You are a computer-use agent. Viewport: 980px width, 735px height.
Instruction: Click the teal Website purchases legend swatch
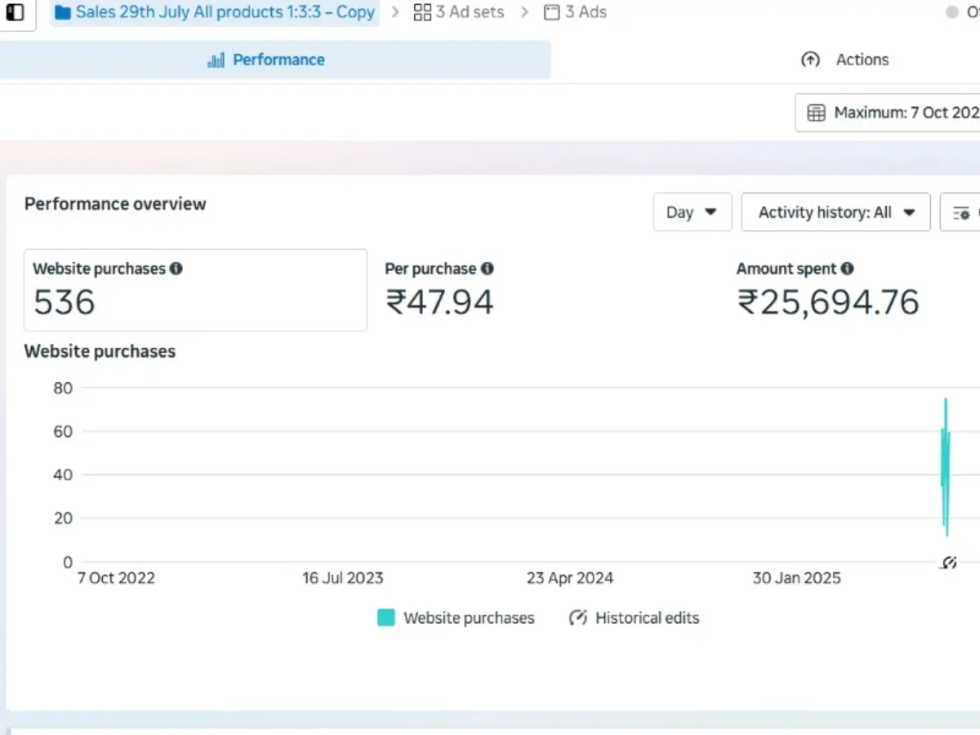coord(386,618)
